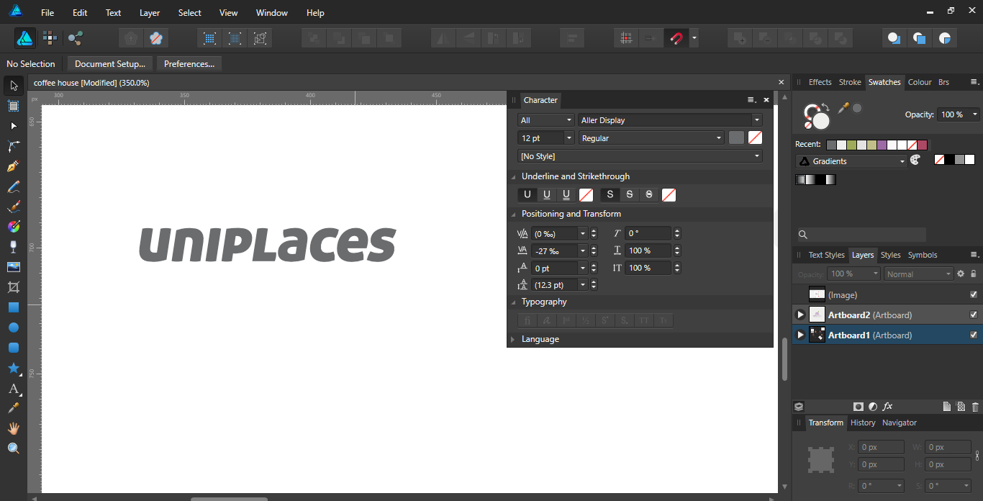Select the Star shape tool
Viewport: 983px width, 501px height.
point(14,368)
